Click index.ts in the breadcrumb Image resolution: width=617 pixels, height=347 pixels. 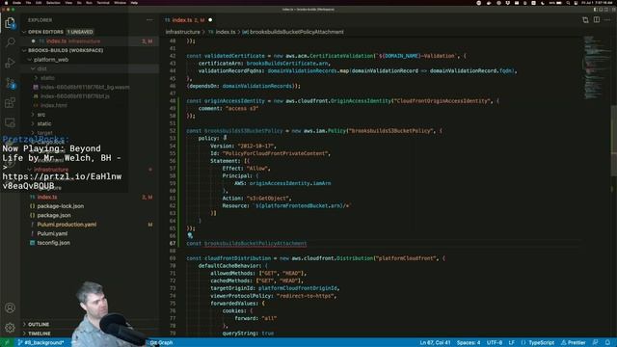(225, 32)
